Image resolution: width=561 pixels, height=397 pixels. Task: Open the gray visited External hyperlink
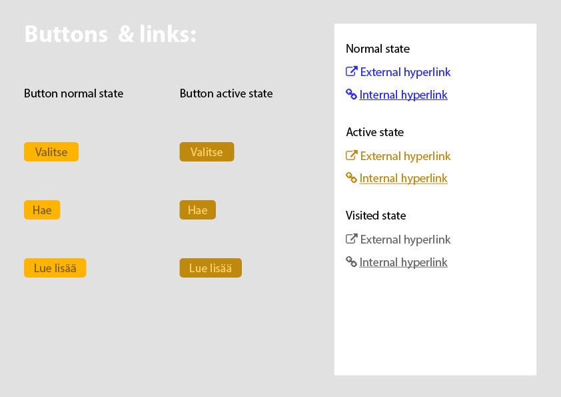[405, 240]
